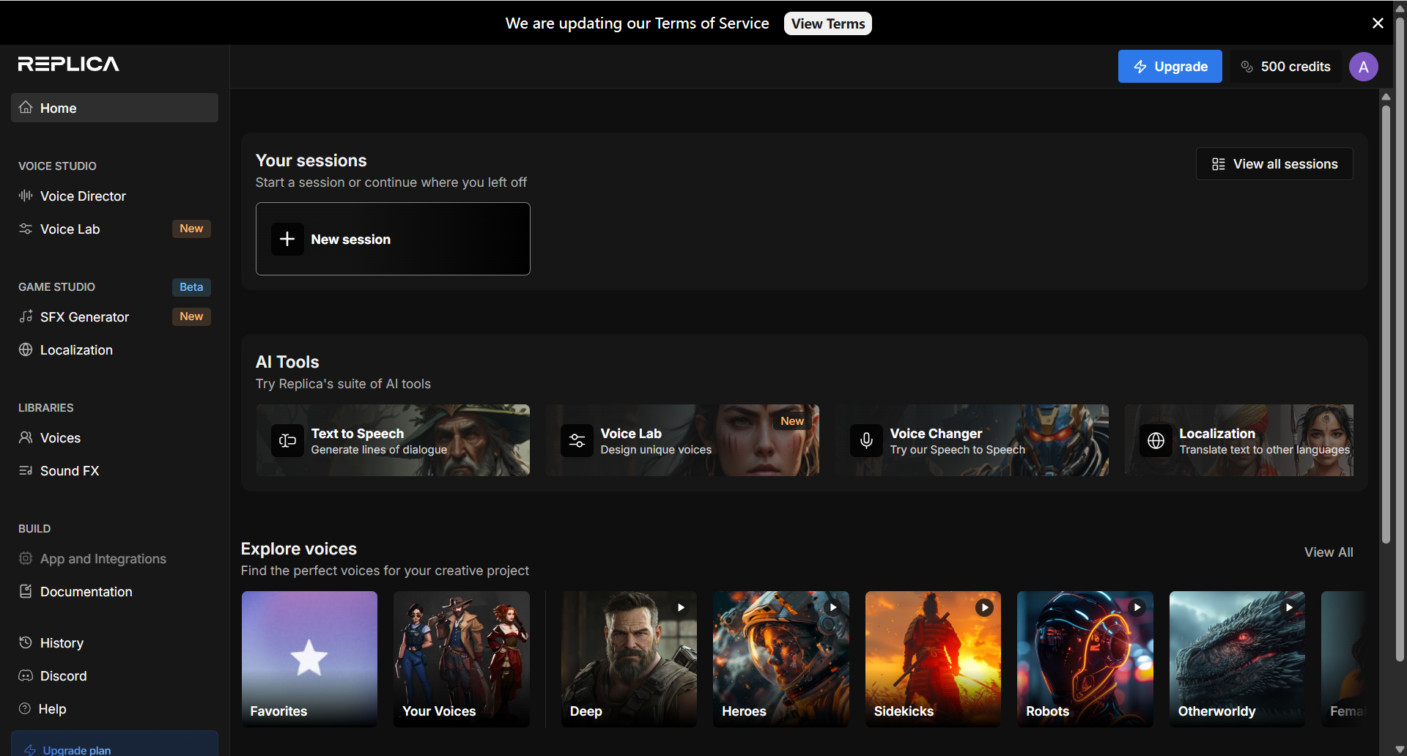This screenshot has height=756, width=1407.
Task: Play the Sidekicks voice preview
Action: (x=985, y=607)
